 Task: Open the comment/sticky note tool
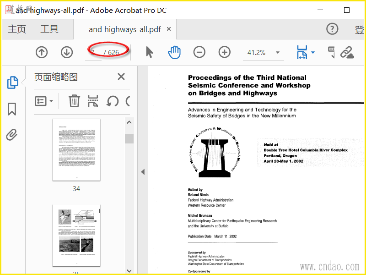pyautogui.click(x=331, y=52)
